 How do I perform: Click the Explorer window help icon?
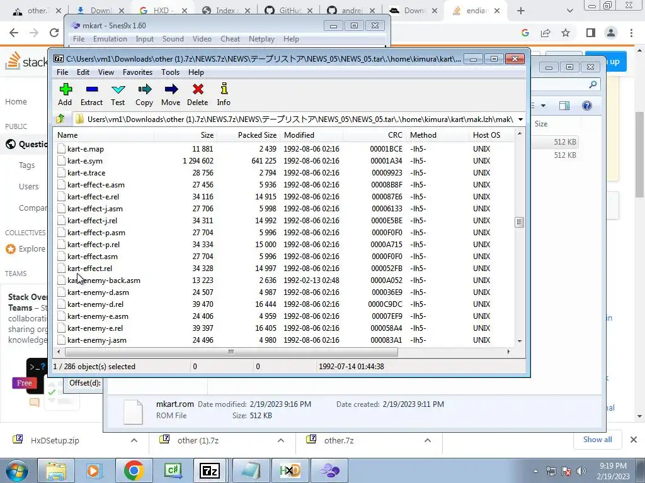coord(587,106)
